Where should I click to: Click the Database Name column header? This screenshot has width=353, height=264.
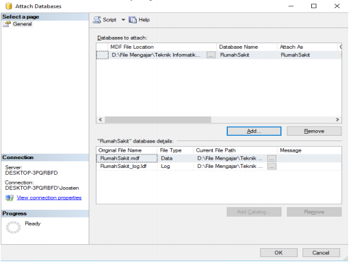coord(247,47)
